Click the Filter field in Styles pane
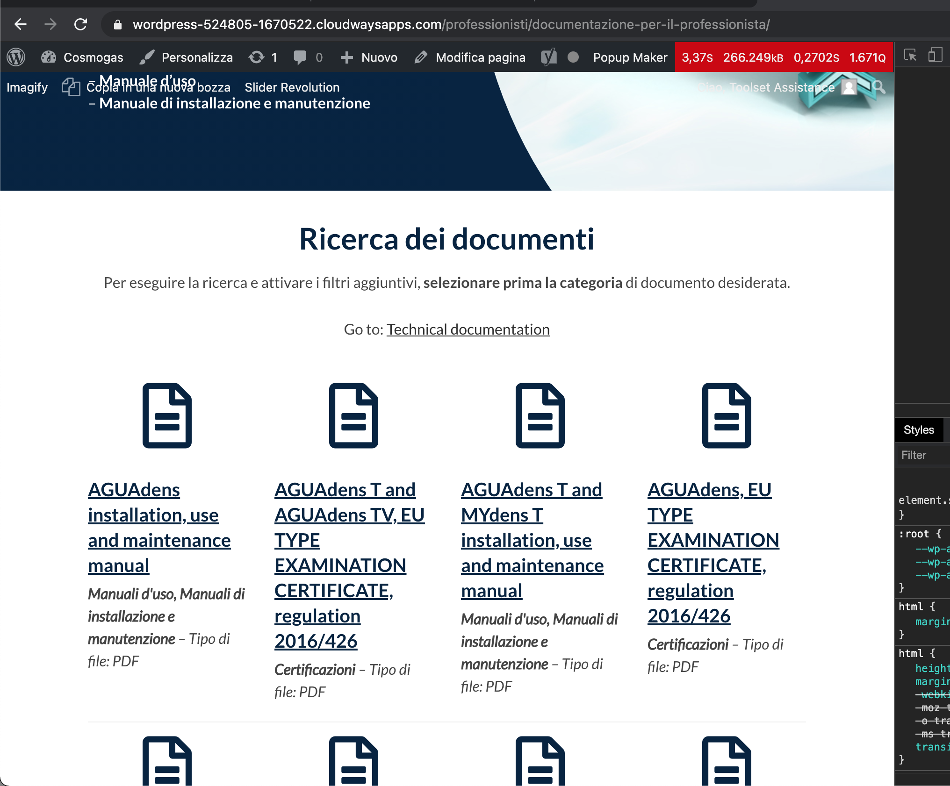950x786 pixels. point(923,455)
